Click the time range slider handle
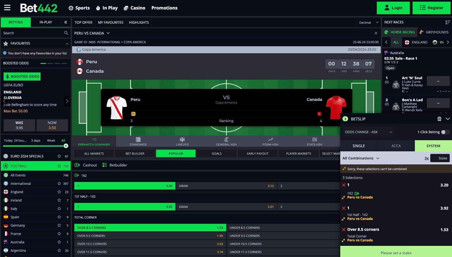 (x=66, y=146)
